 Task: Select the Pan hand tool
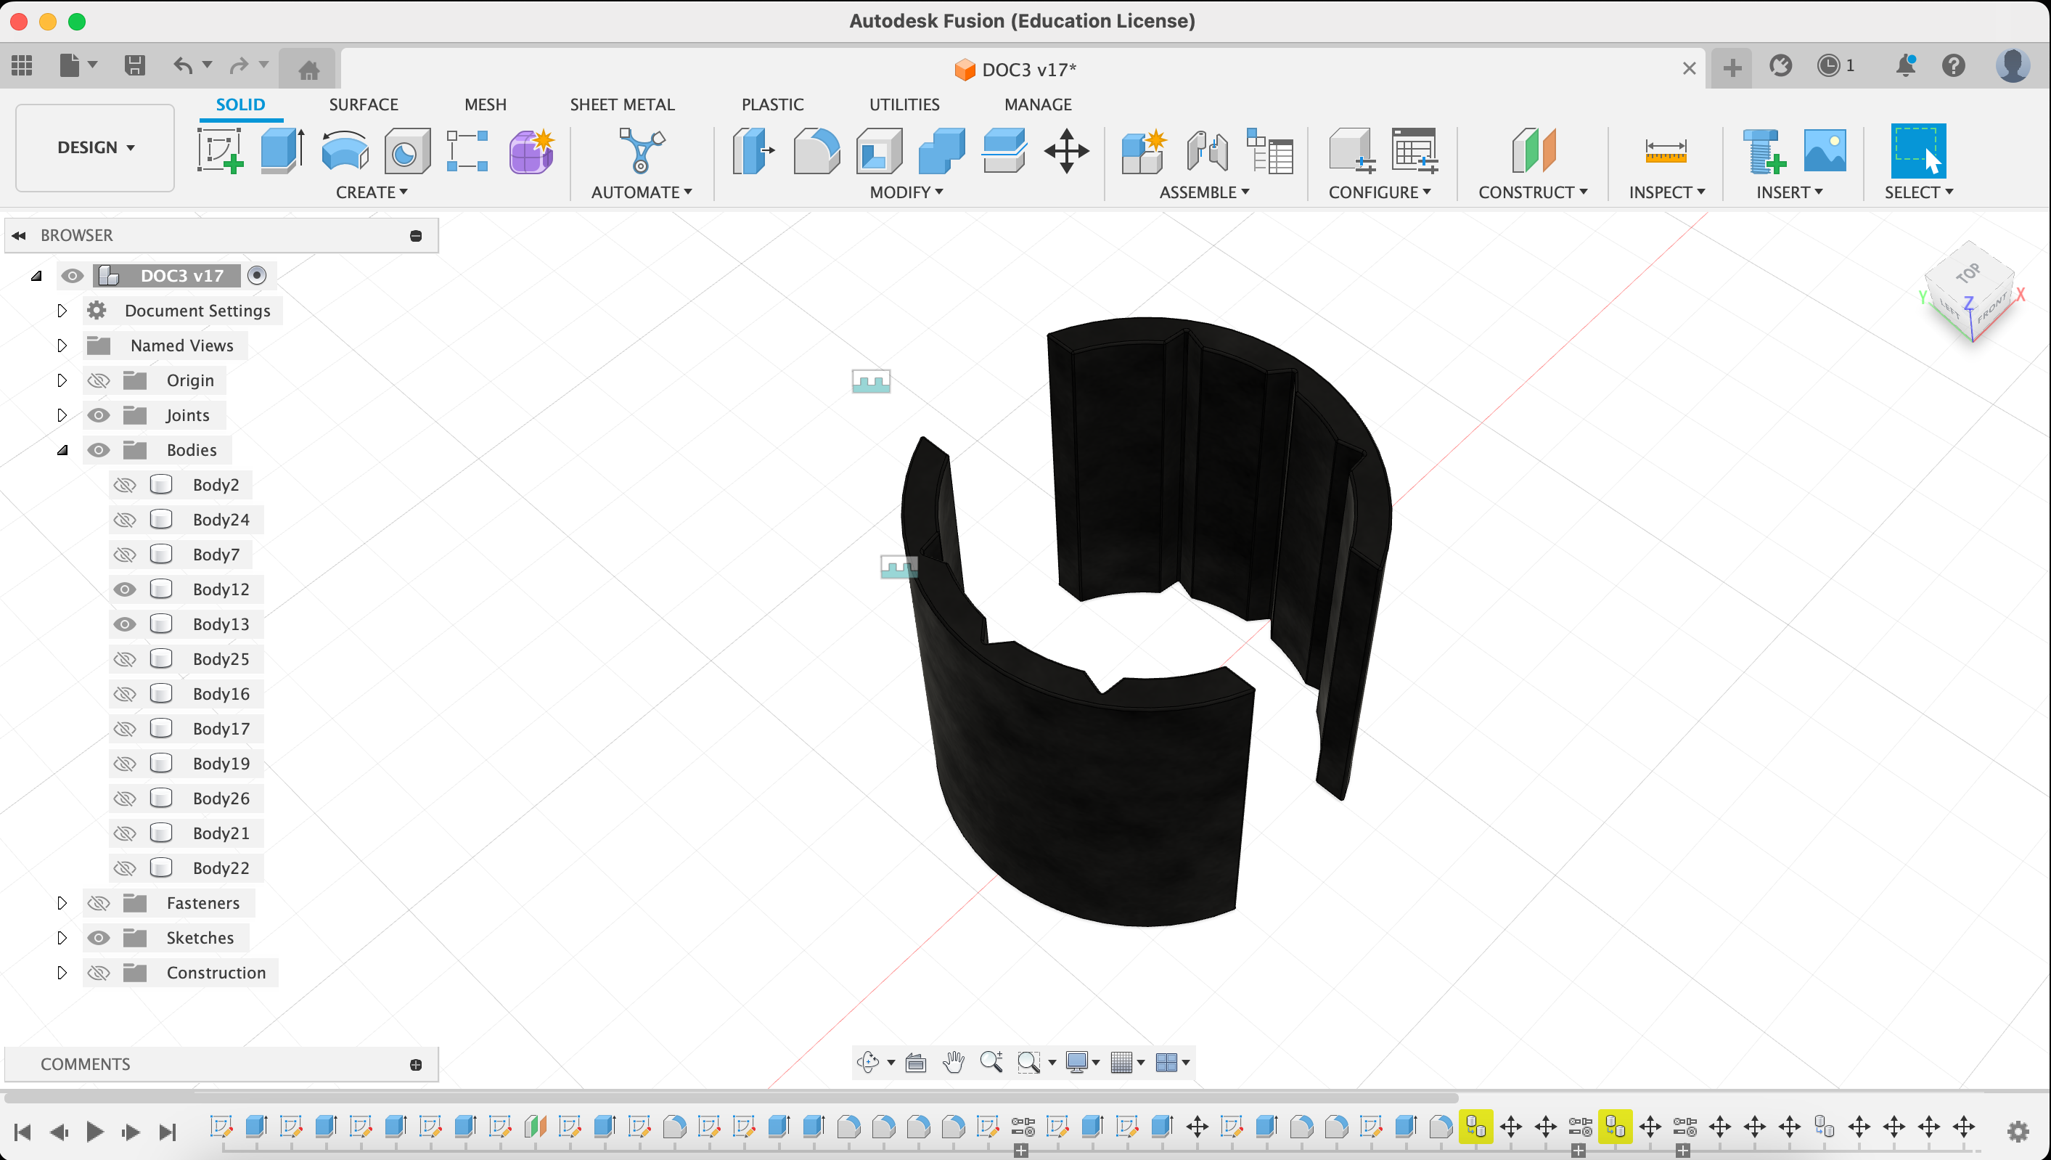click(x=954, y=1061)
